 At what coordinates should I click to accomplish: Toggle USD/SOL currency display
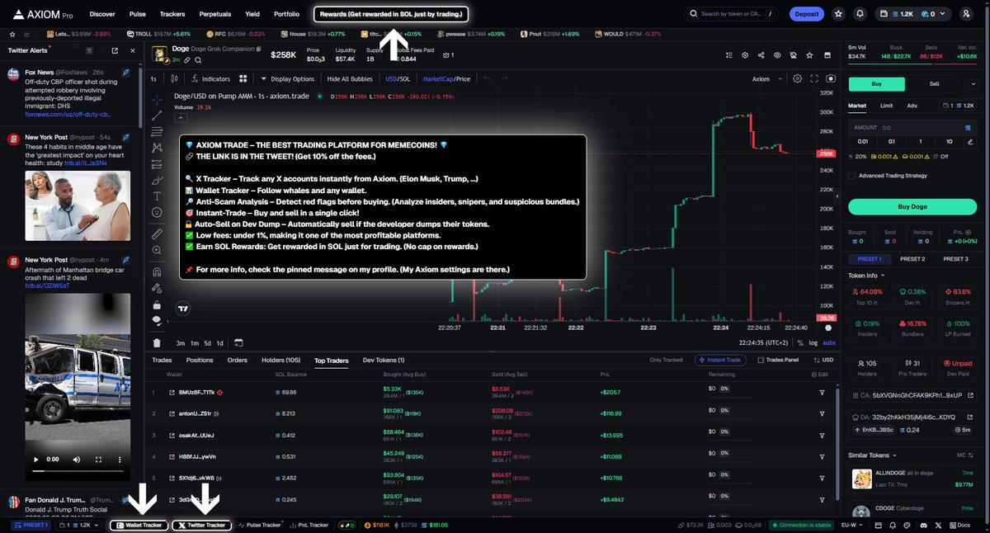coord(397,79)
